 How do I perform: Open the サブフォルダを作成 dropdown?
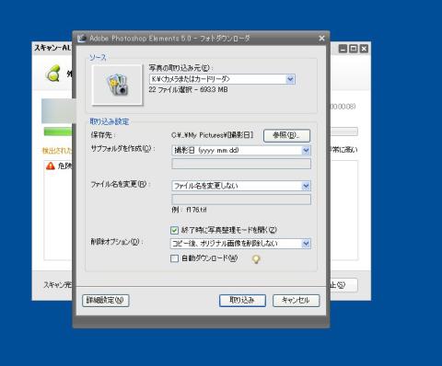tap(241, 150)
